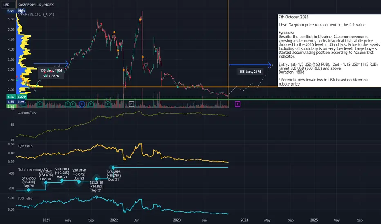Click the 5.91 High price label
The image size is (381, 224).
click(x=16, y=11)
